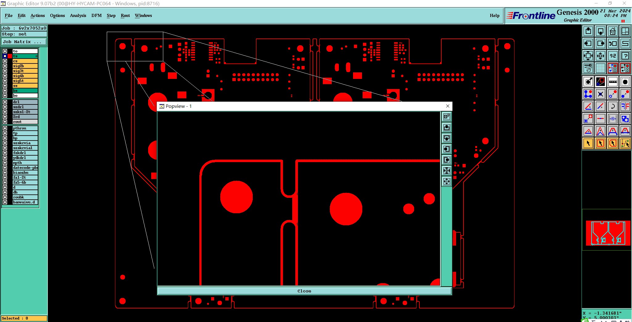Select the measure ruler tool
The image size is (632, 322).
coord(613,82)
